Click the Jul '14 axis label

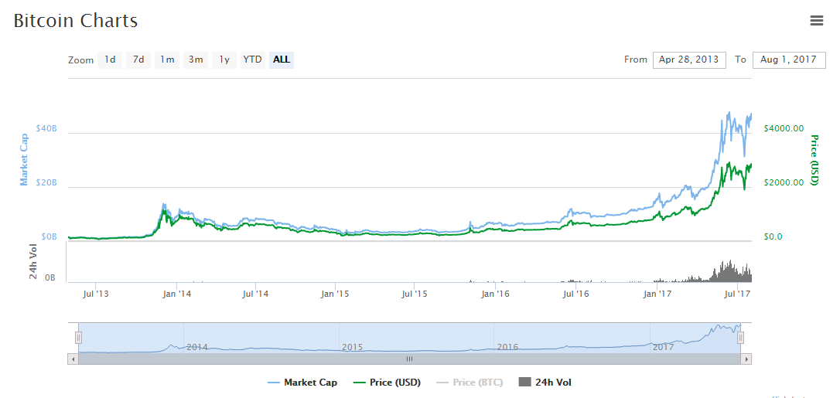(x=255, y=293)
